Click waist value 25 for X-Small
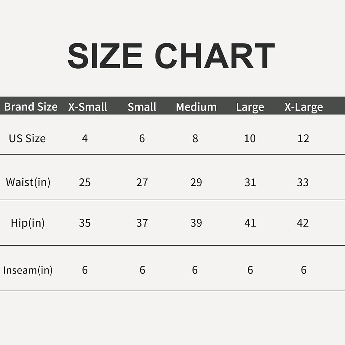Screen dimensions: 345x345 (85, 183)
